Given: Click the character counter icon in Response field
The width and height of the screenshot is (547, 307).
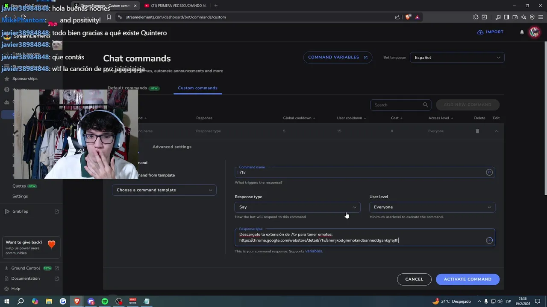Looking at the screenshot, I should point(489,240).
